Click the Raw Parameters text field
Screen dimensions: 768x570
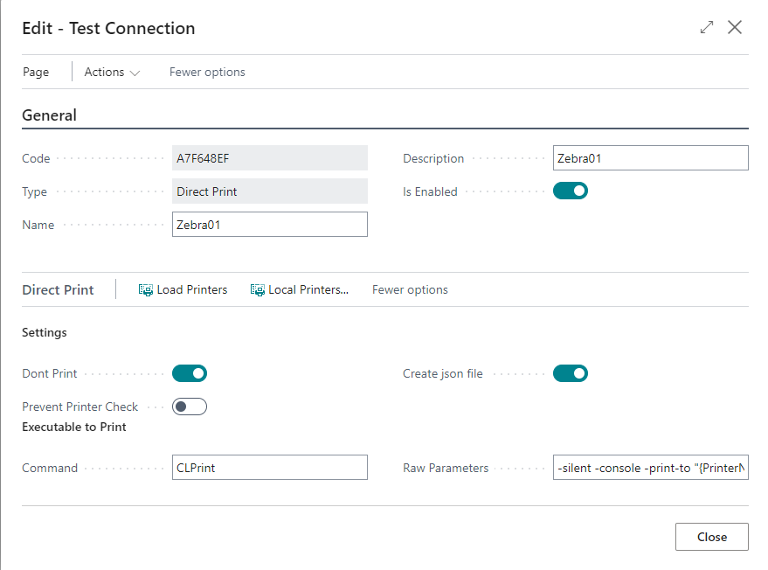point(650,468)
